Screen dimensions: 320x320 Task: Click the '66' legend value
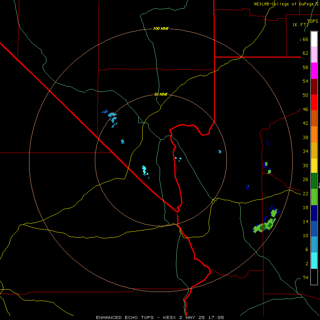coord(305,39)
